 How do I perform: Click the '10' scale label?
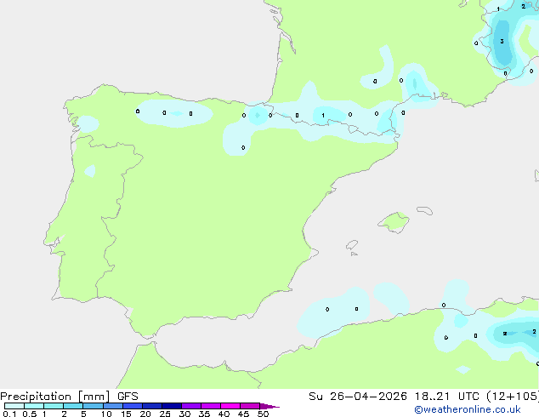point(106,414)
